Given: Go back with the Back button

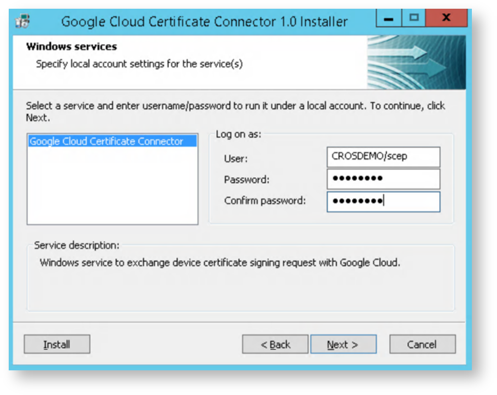Looking at the screenshot, I should [275, 345].
